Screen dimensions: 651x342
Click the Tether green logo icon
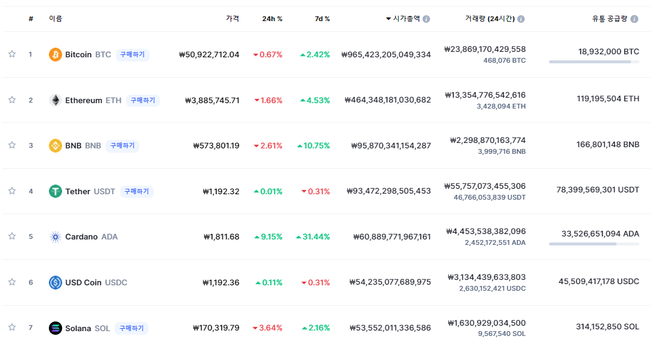click(56, 191)
